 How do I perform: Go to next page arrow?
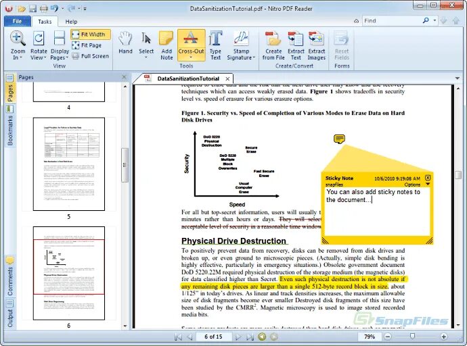click(x=238, y=337)
